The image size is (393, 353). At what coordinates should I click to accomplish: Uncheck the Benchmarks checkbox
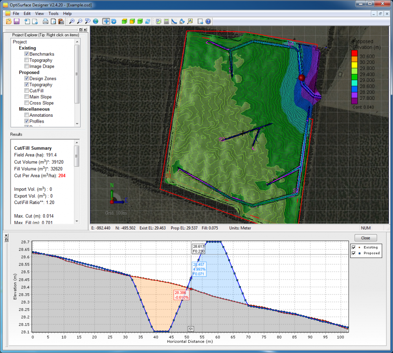click(x=27, y=54)
